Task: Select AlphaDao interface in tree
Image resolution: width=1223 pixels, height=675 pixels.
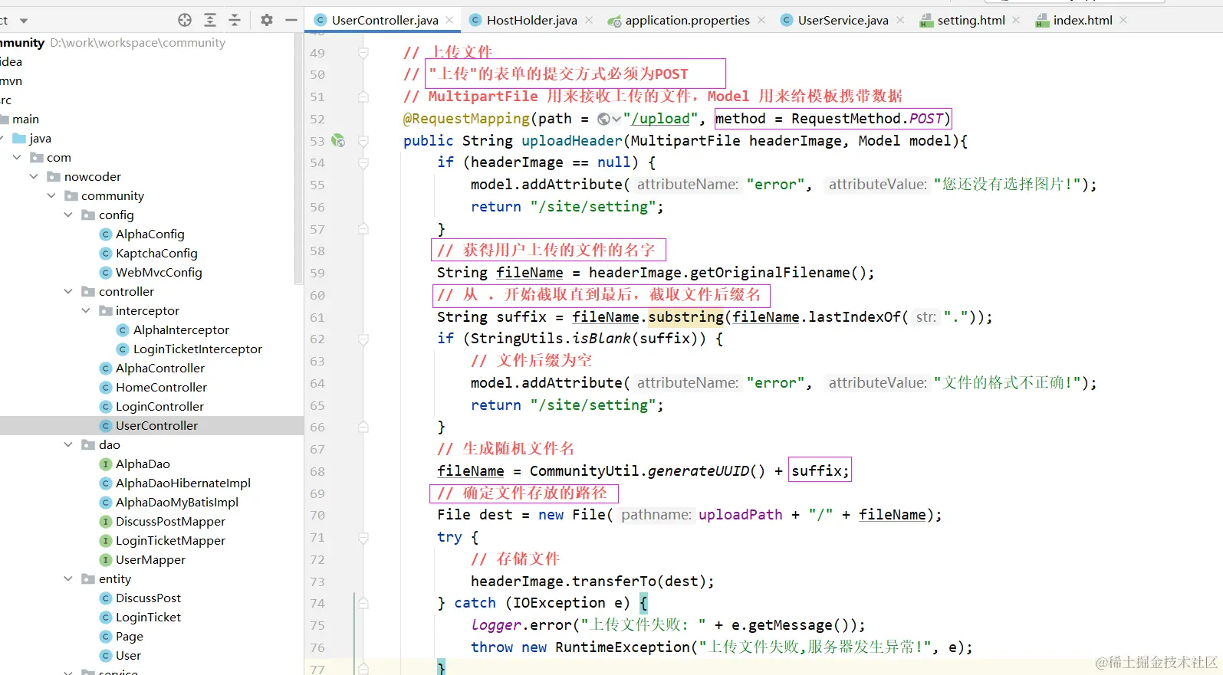Action: click(143, 464)
